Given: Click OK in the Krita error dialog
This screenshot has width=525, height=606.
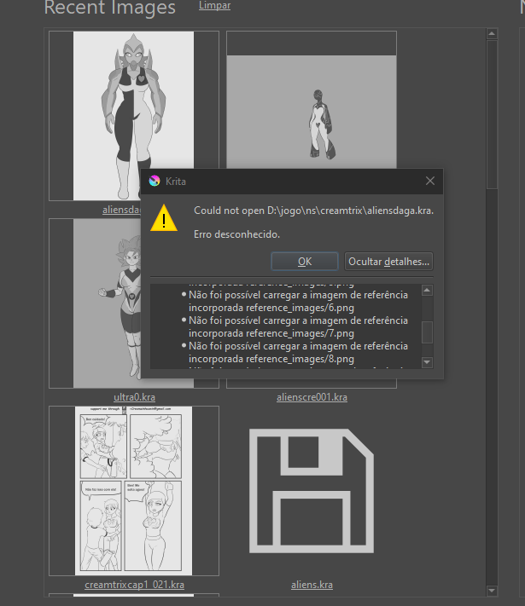Looking at the screenshot, I should point(305,262).
